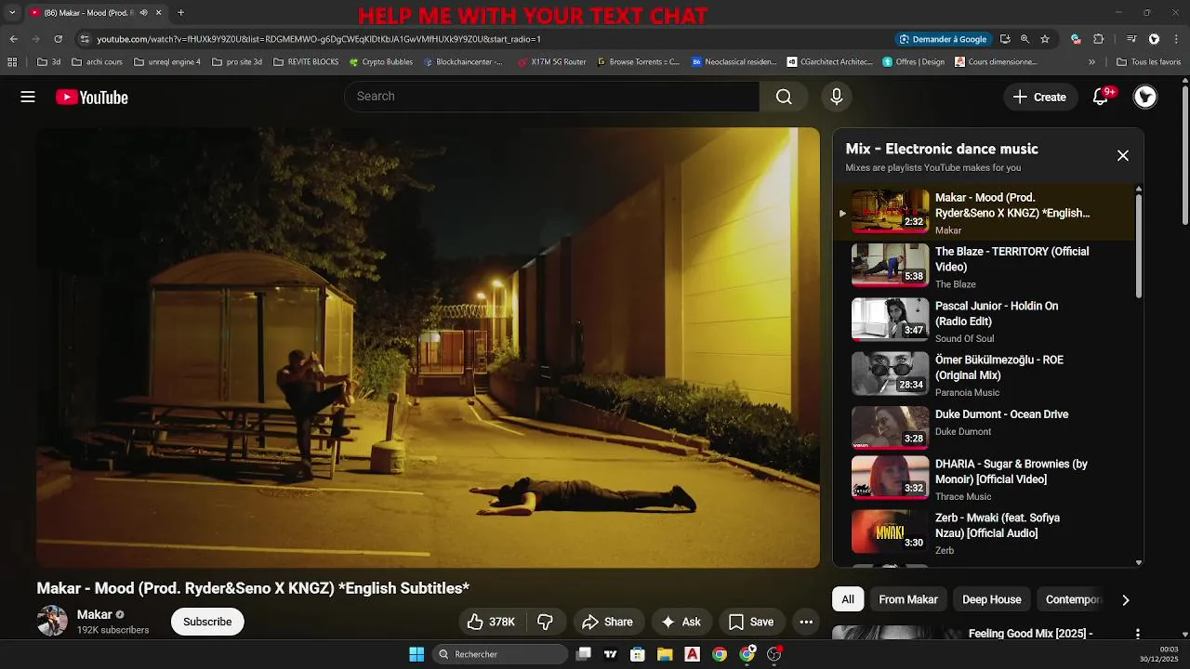Go back in browser history
Viewport: 1190px width, 669px height.
[x=13, y=39]
